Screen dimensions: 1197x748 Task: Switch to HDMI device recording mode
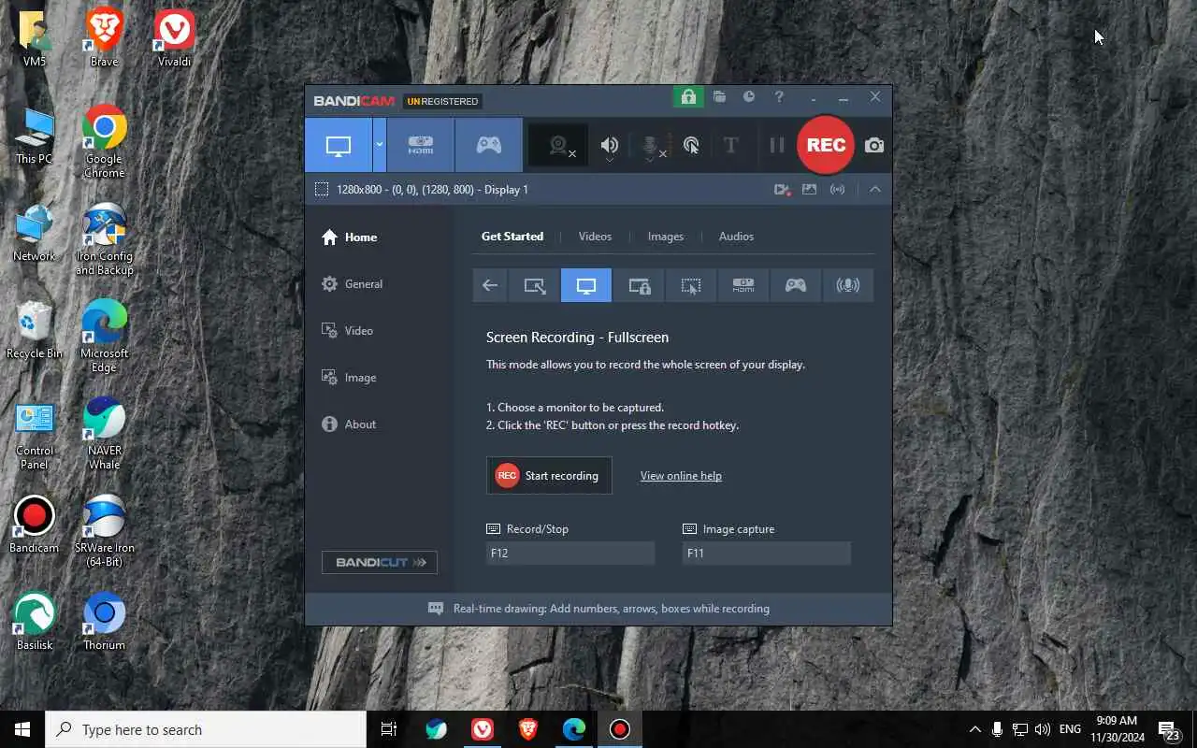(421, 145)
